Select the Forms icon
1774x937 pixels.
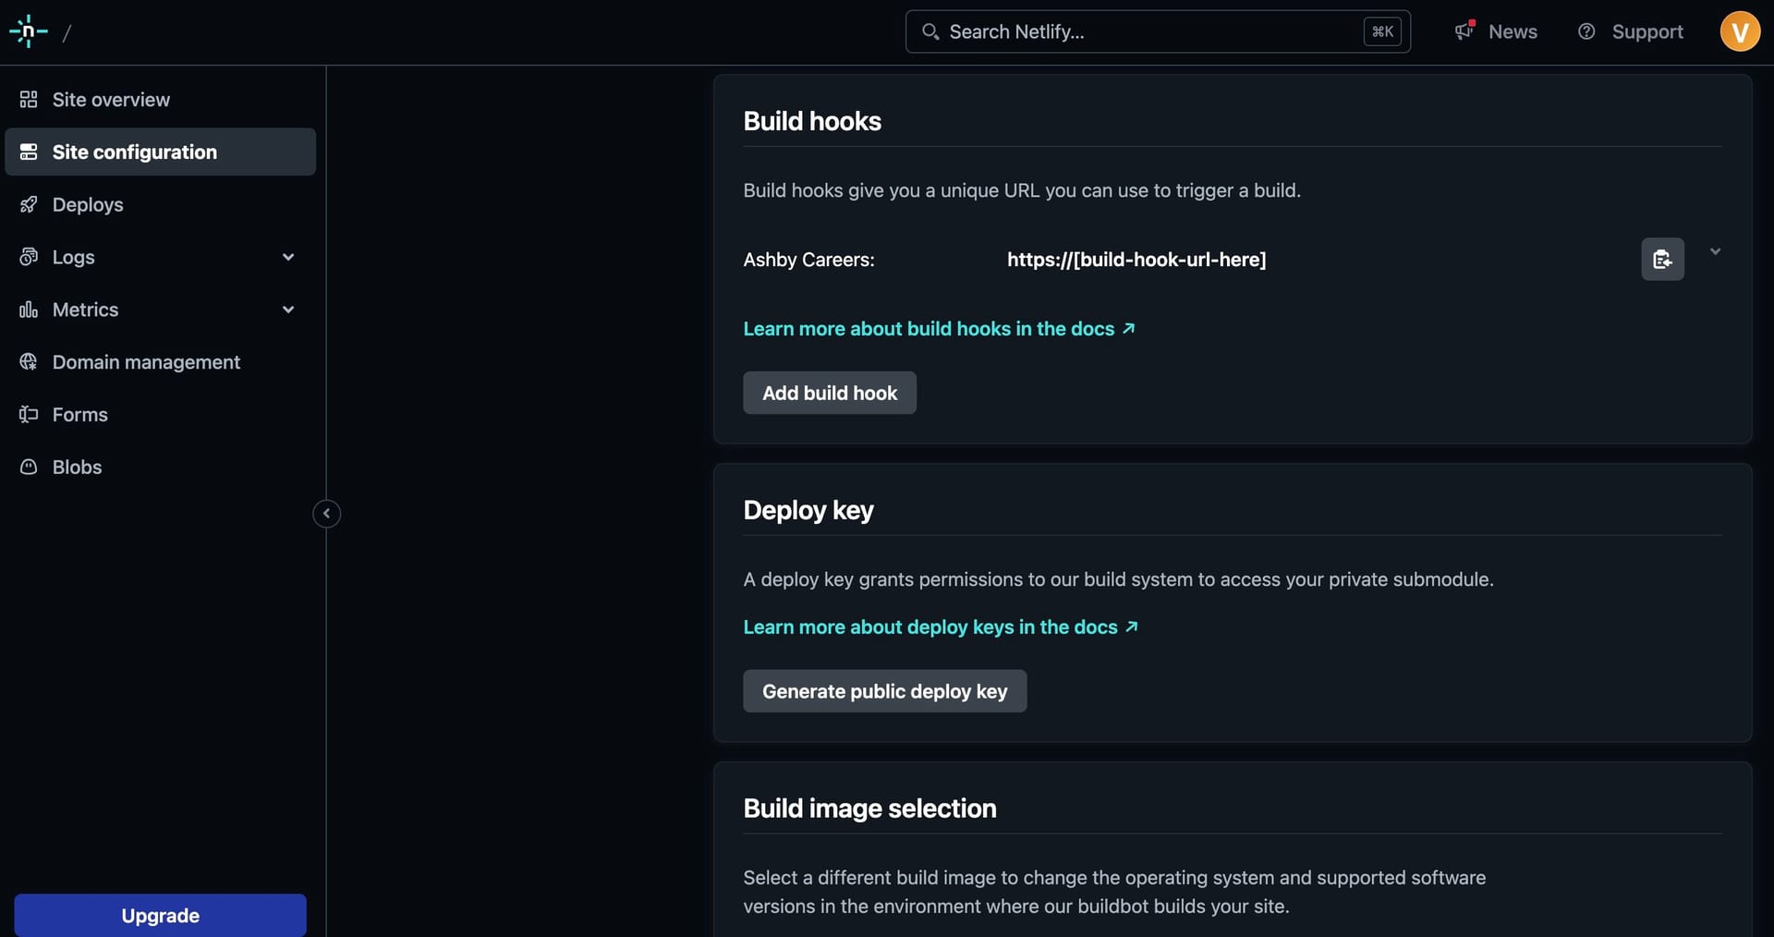30,414
